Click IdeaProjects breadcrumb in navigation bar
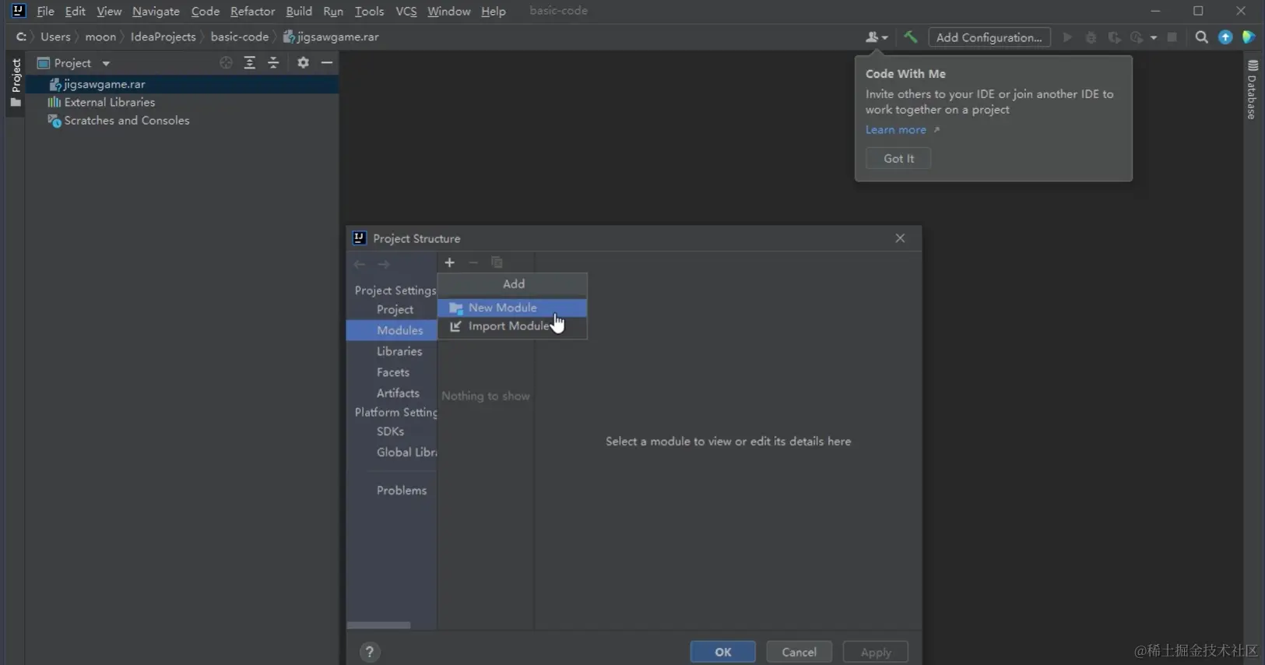1265x665 pixels. coord(163,37)
